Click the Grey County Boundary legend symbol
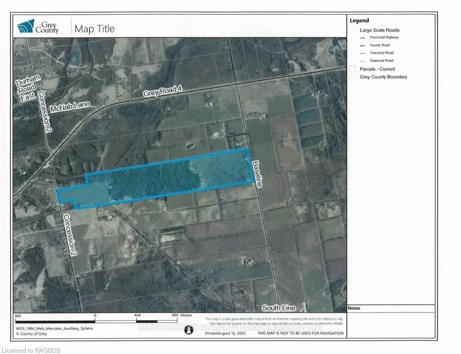This screenshot has width=461, height=354. click(x=353, y=77)
